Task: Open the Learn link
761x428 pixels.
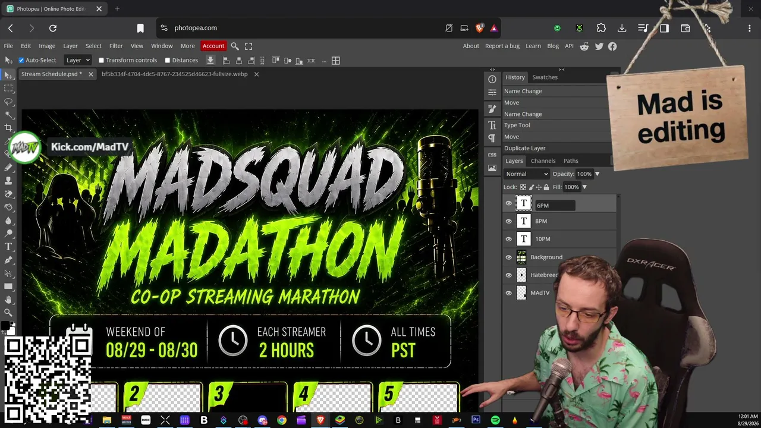Action: [533, 46]
